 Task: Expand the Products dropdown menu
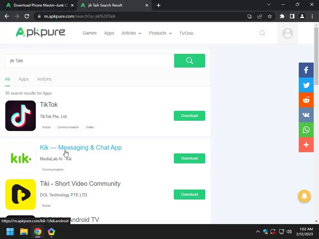(160, 33)
